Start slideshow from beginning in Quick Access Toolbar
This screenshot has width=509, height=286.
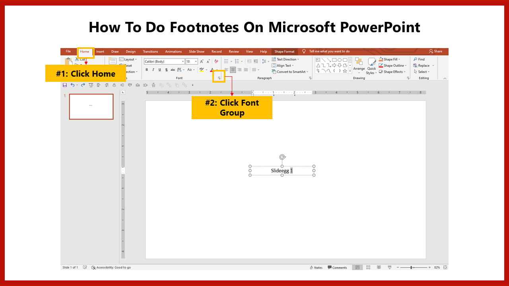click(91, 85)
